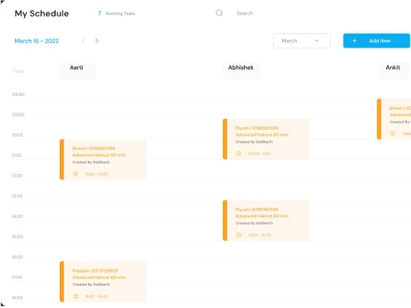Viewport: 411px width, 308px height.
Task: Click the 7 Running Tasks counter
Action: point(117,13)
